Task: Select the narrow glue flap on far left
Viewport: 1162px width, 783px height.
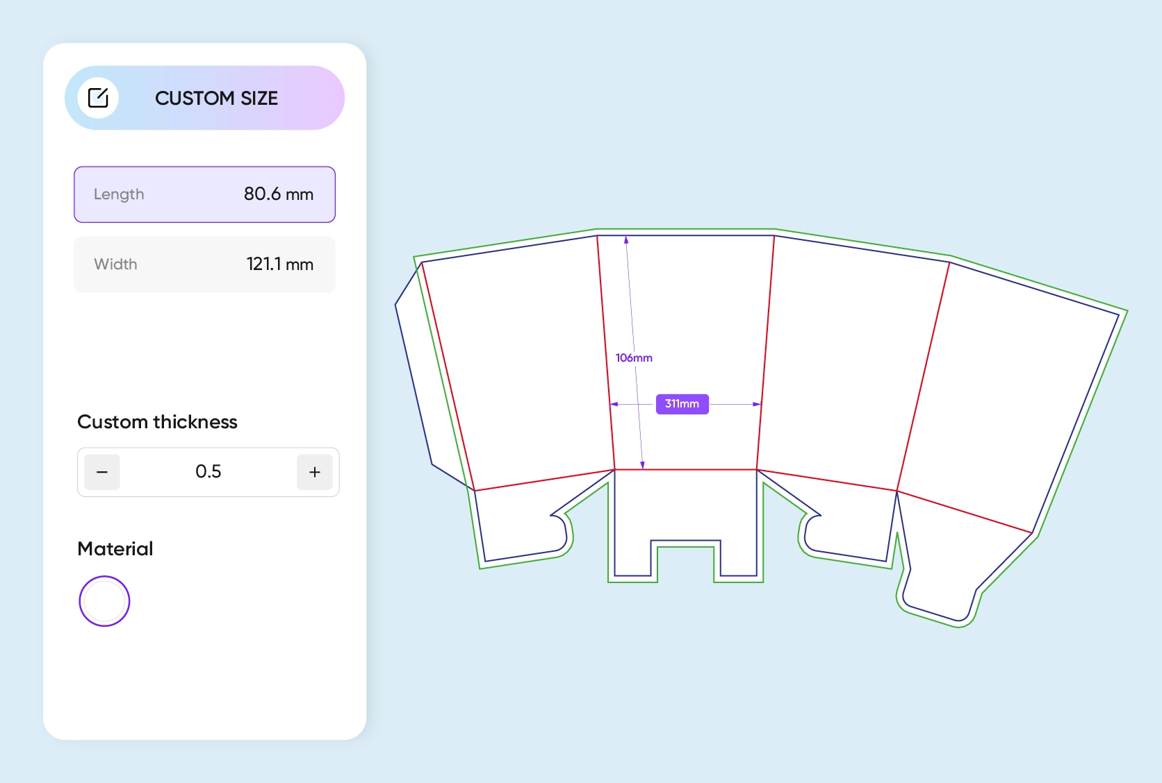Action: coord(424,375)
